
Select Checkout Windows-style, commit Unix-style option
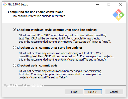tap(14, 30)
